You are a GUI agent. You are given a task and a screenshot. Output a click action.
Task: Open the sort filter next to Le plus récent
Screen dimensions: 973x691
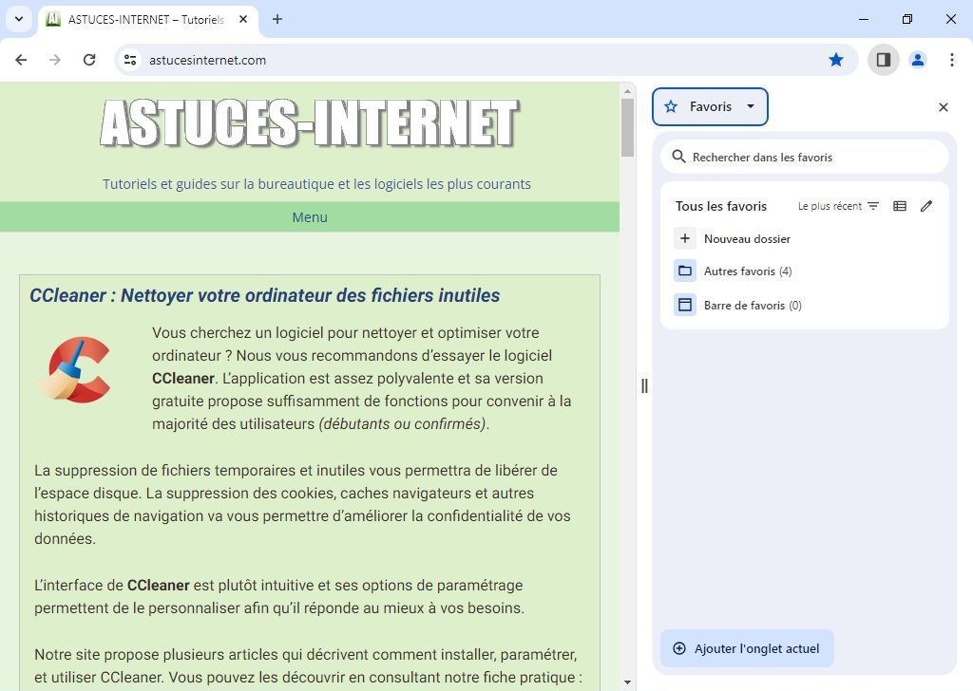(872, 205)
